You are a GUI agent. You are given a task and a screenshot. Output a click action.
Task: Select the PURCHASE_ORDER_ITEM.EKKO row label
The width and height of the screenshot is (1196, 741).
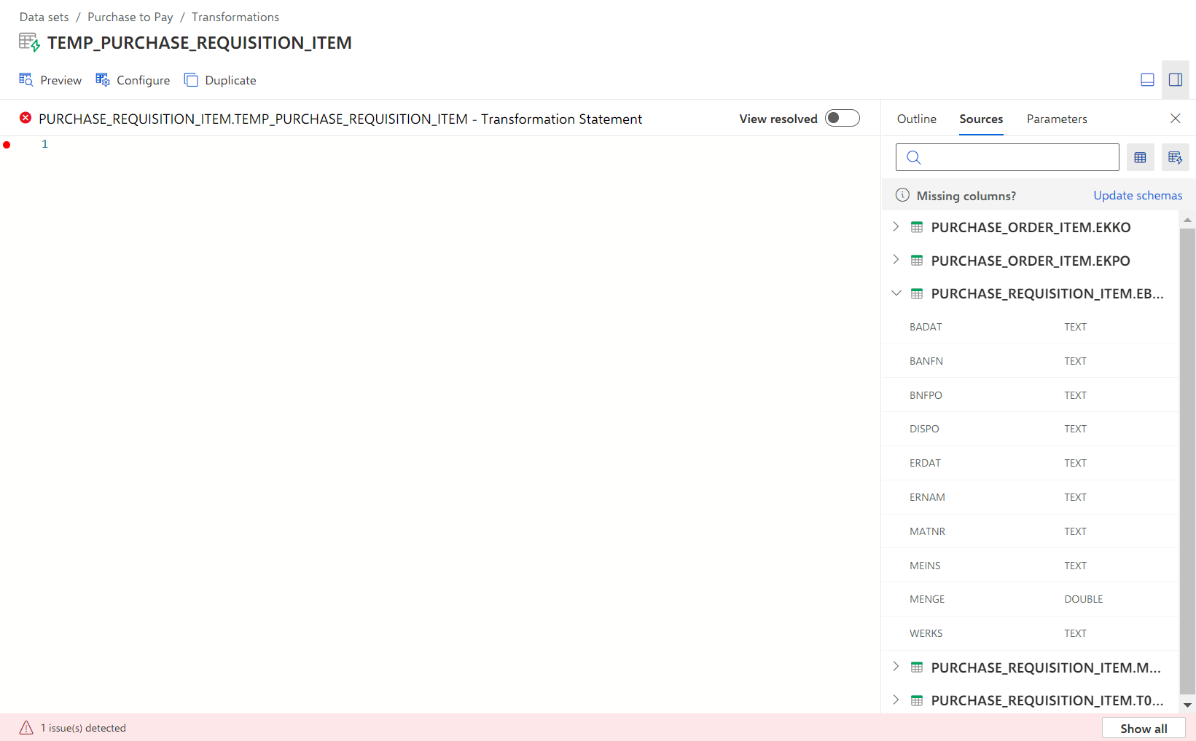click(1031, 227)
